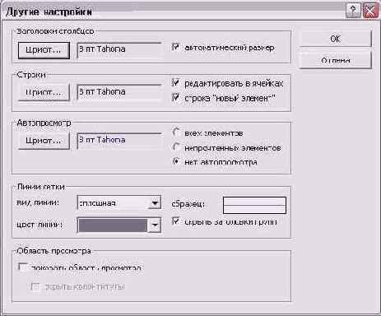The height and width of the screenshot is (316, 381).
Task: Expand the вид линии dropdown
Action: tap(155, 203)
